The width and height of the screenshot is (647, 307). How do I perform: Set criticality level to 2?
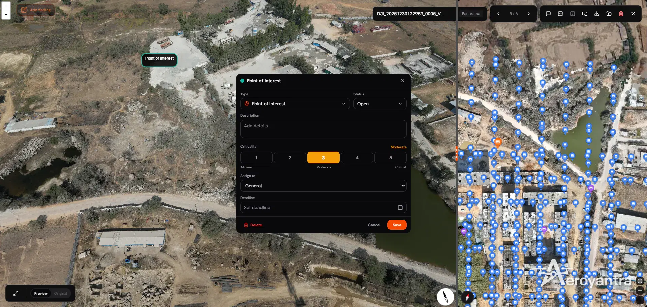[x=290, y=158]
